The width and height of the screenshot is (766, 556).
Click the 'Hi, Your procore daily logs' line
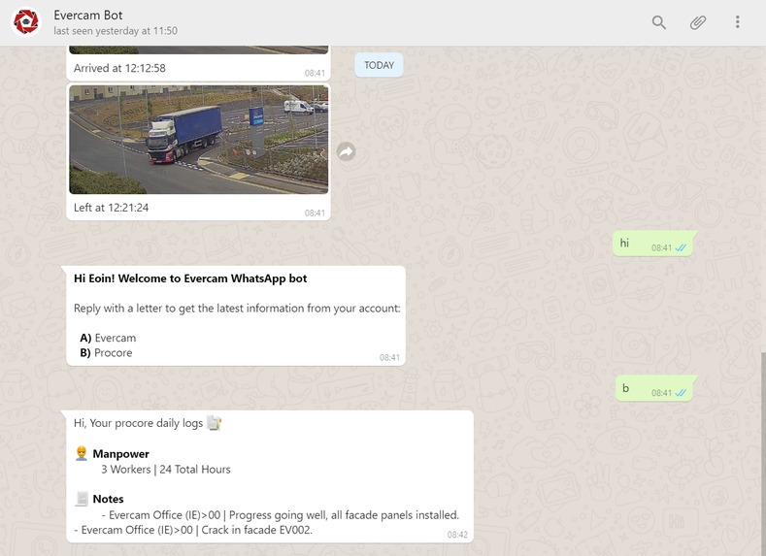[138, 423]
